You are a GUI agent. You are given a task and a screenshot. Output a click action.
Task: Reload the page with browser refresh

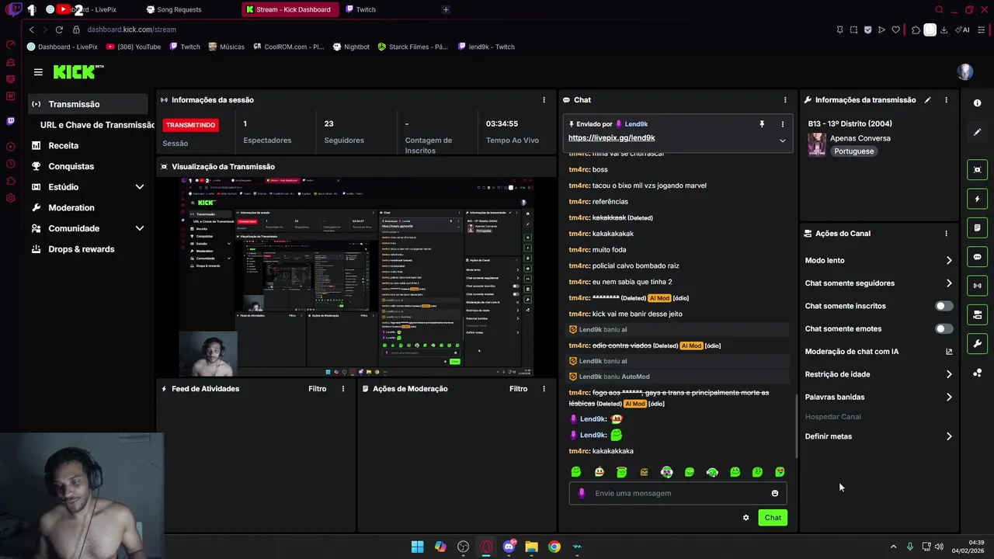[x=59, y=30]
